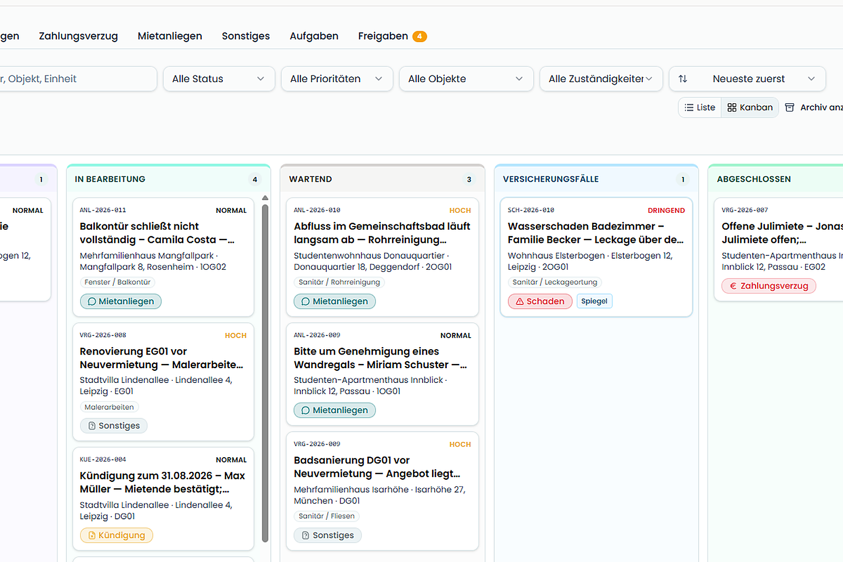The width and height of the screenshot is (843, 562).
Task: Click the scroll-up arrow of IN BEARBEITUNG column
Action: coord(265,198)
